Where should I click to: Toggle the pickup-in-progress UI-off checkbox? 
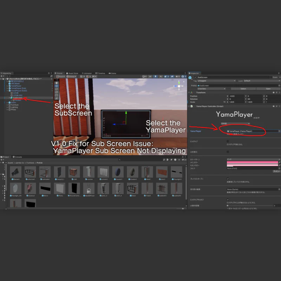click(228, 200)
